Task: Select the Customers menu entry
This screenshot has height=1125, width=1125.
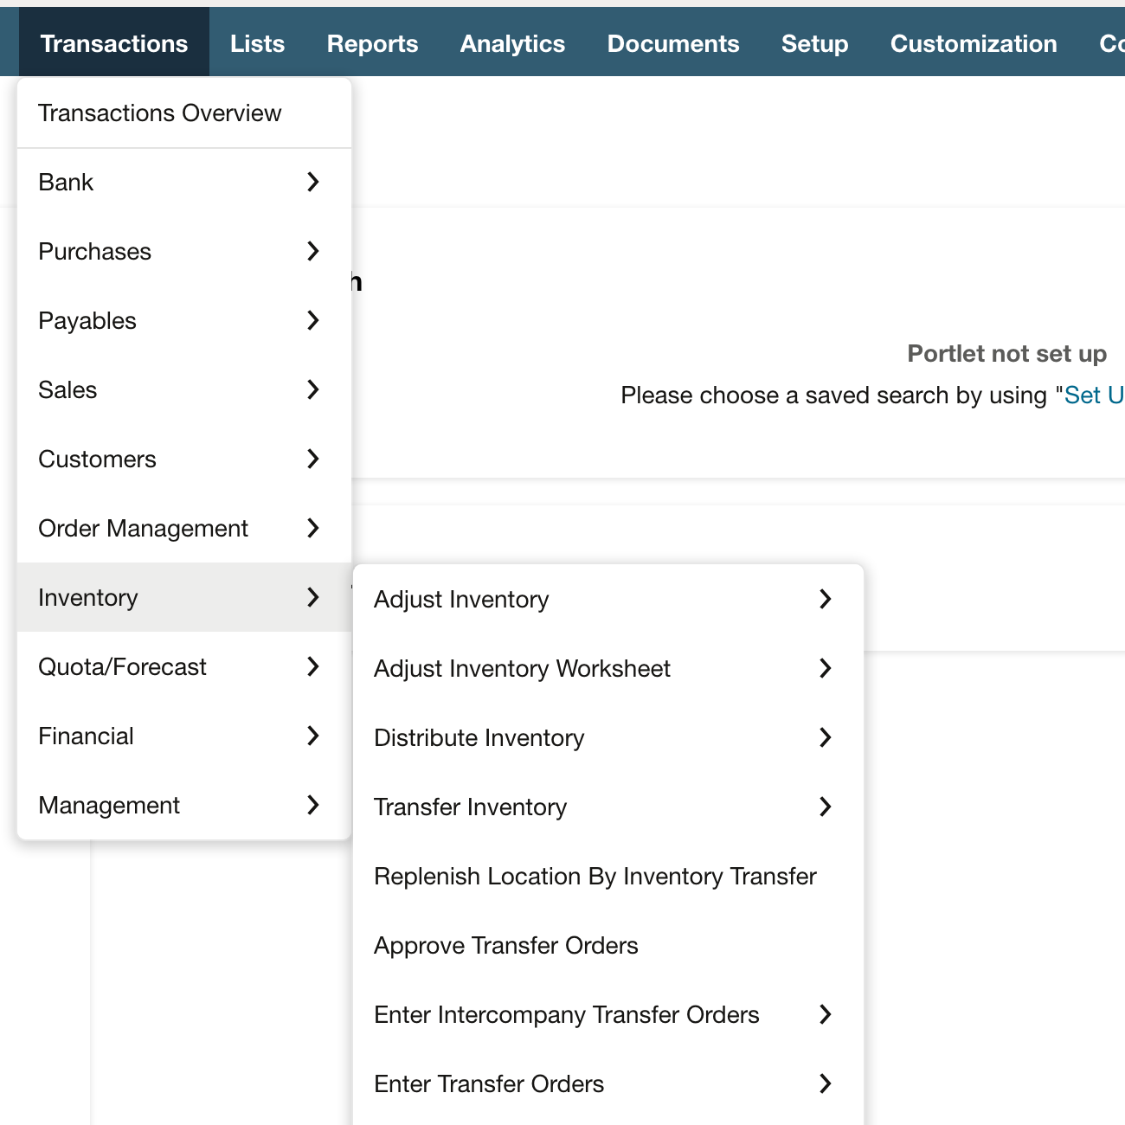Action: point(184,459)
